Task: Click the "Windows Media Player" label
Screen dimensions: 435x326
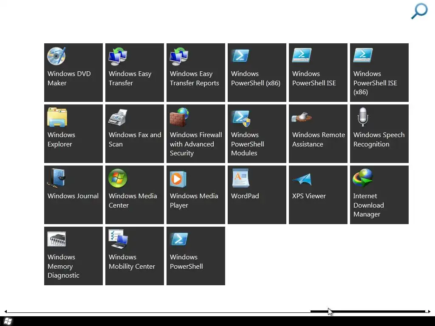Action: click(194, 201)
